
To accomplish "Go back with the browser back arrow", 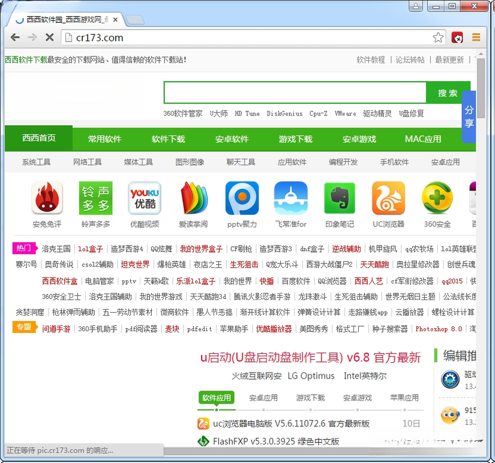I will [15, 38].
